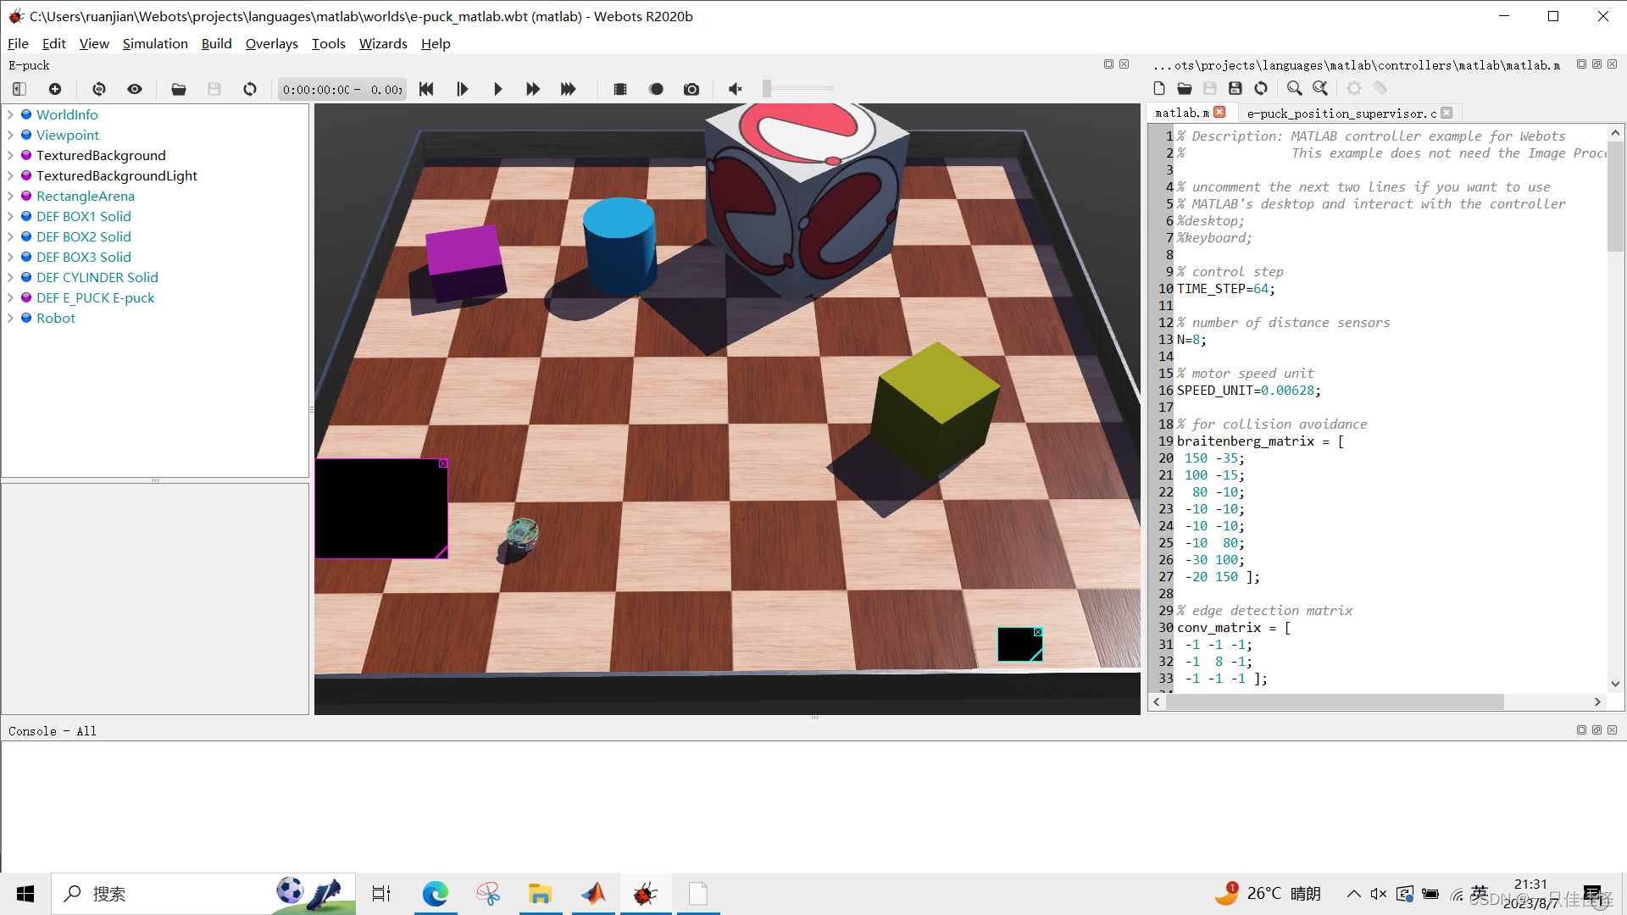Viewport: 1627px width, 915px height.
Task: Close small cyan camera overlay
Action: (1038, 632)
